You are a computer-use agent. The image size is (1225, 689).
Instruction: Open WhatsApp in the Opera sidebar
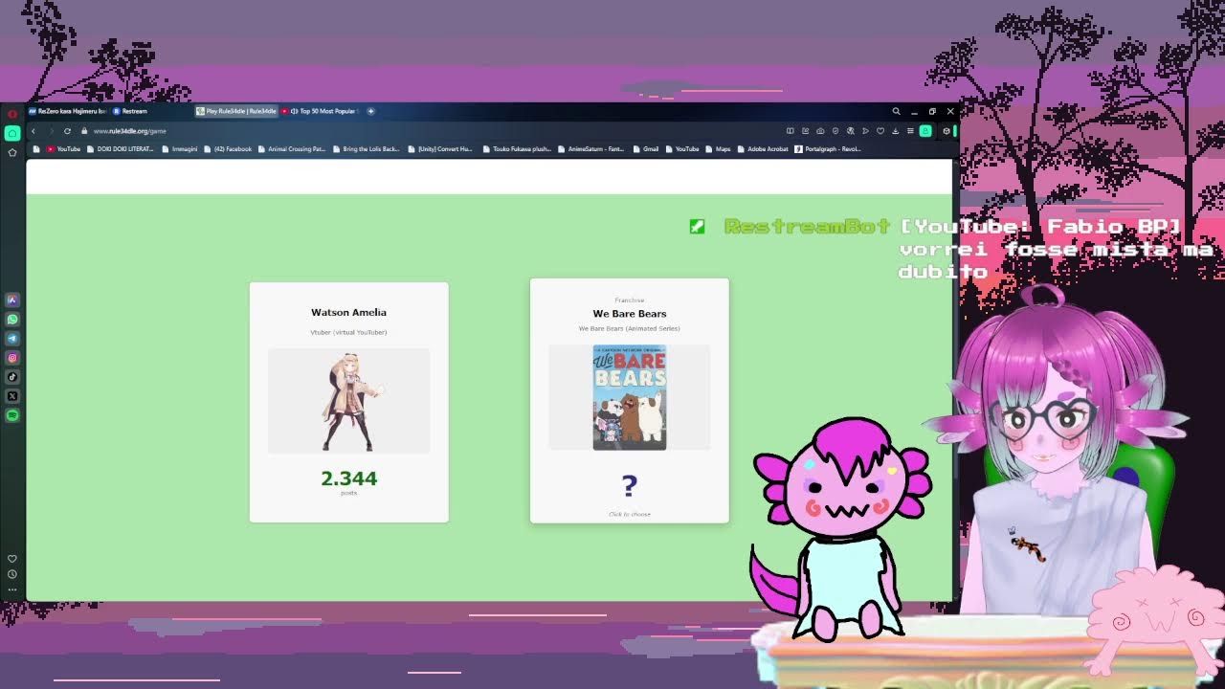click(12, 320)
